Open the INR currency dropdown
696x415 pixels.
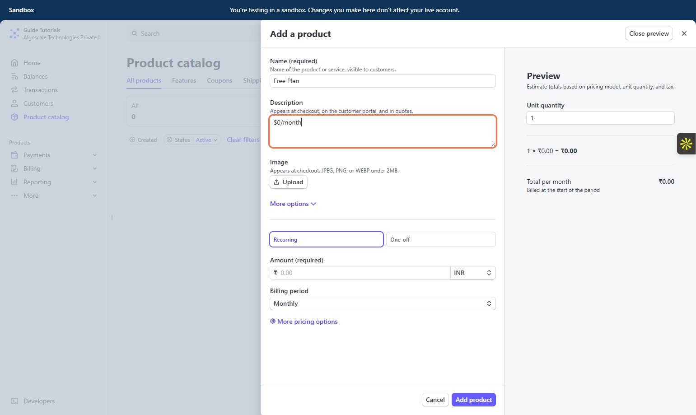(x=473, y=273)
